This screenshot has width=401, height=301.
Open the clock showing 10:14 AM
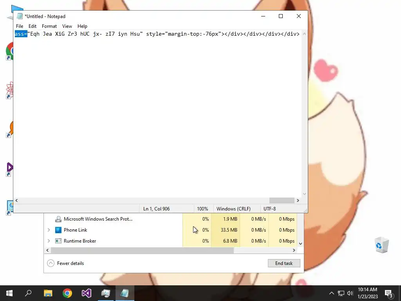[x=367, y=293]
